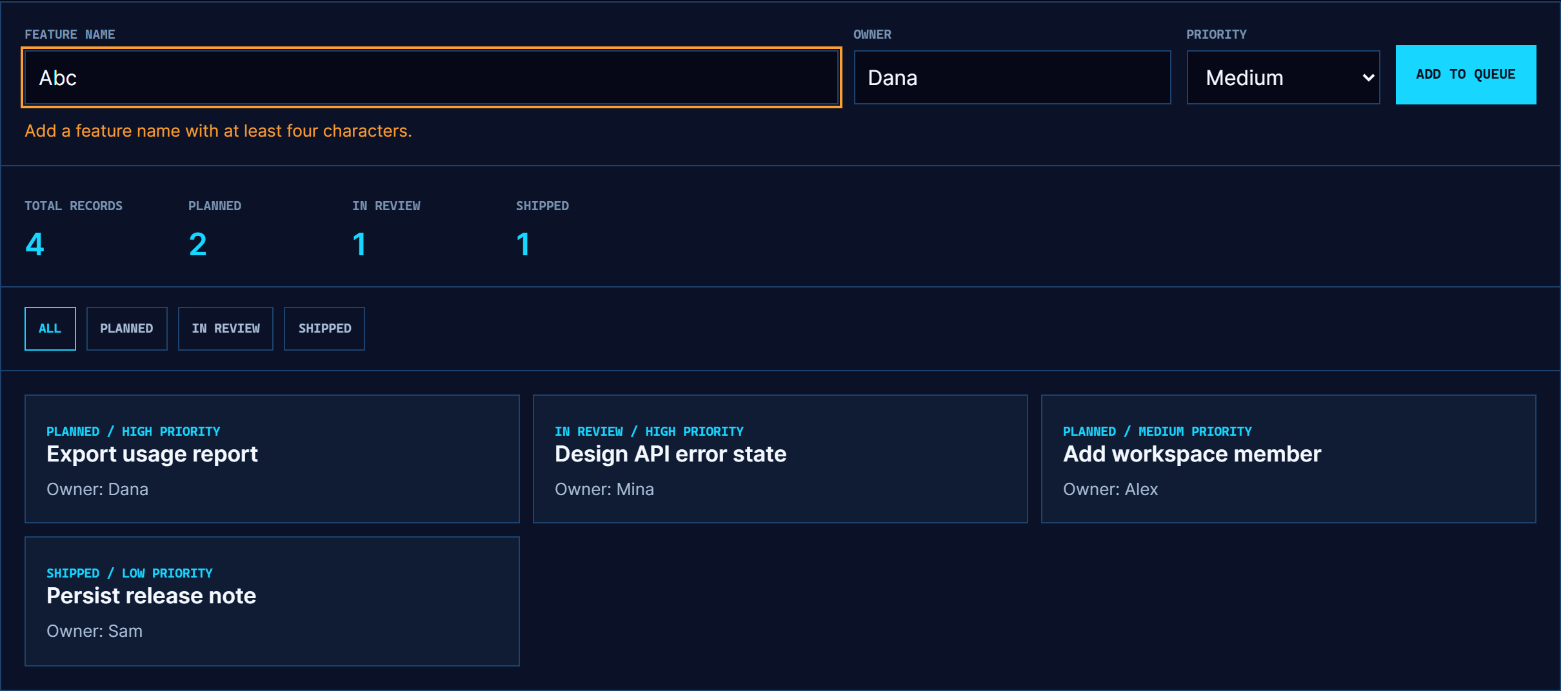The image size is (1561, 691).
Task: Click the Shipped stat value 1
Action: (x=523, y=244)
